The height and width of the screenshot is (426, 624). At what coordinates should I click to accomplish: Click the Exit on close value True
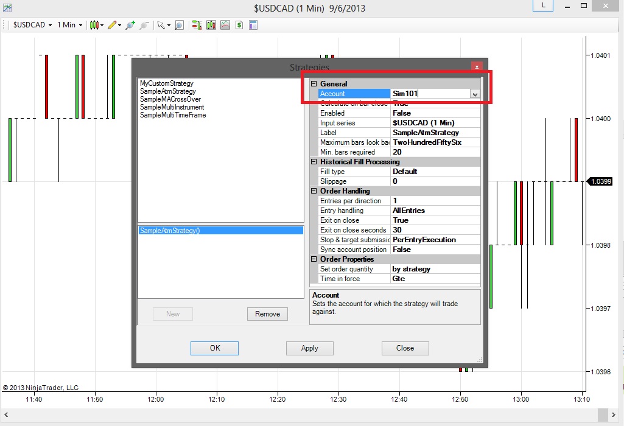click(436, 220)
